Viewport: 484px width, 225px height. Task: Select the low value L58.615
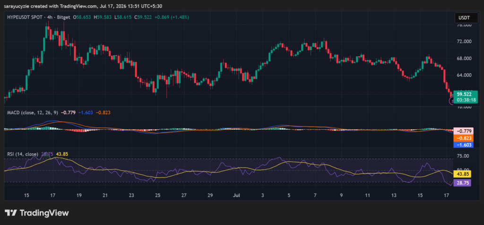pos(123,17)
